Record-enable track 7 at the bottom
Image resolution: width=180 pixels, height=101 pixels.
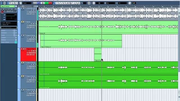pos(28,91)
